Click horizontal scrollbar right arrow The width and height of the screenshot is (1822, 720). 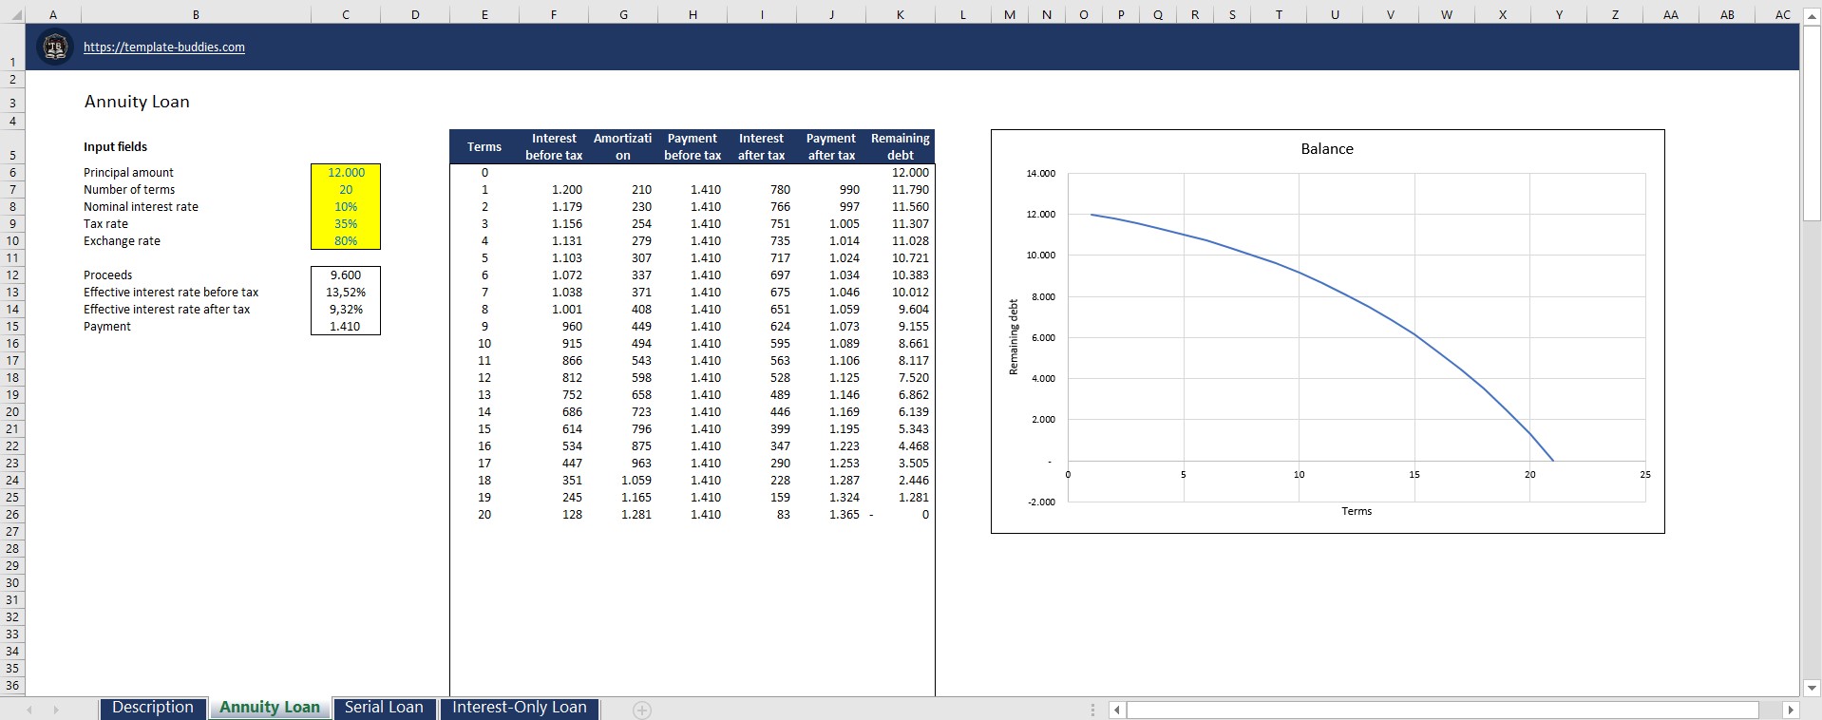tap(1791, 710)
